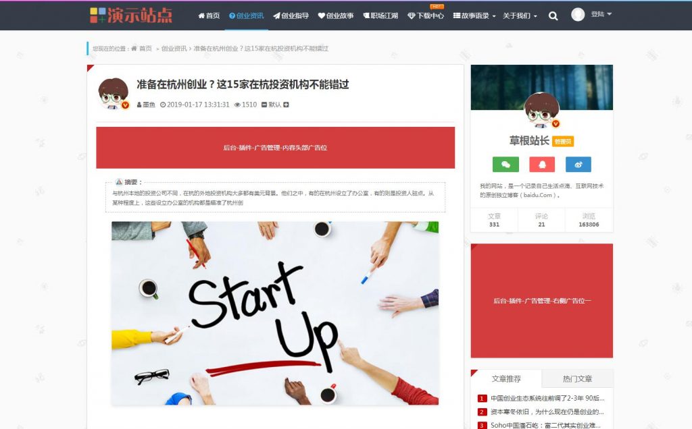This screenshot has width=692, height=429.
Task: Click the 演示站点 site logo
Action: coord(131,15)
